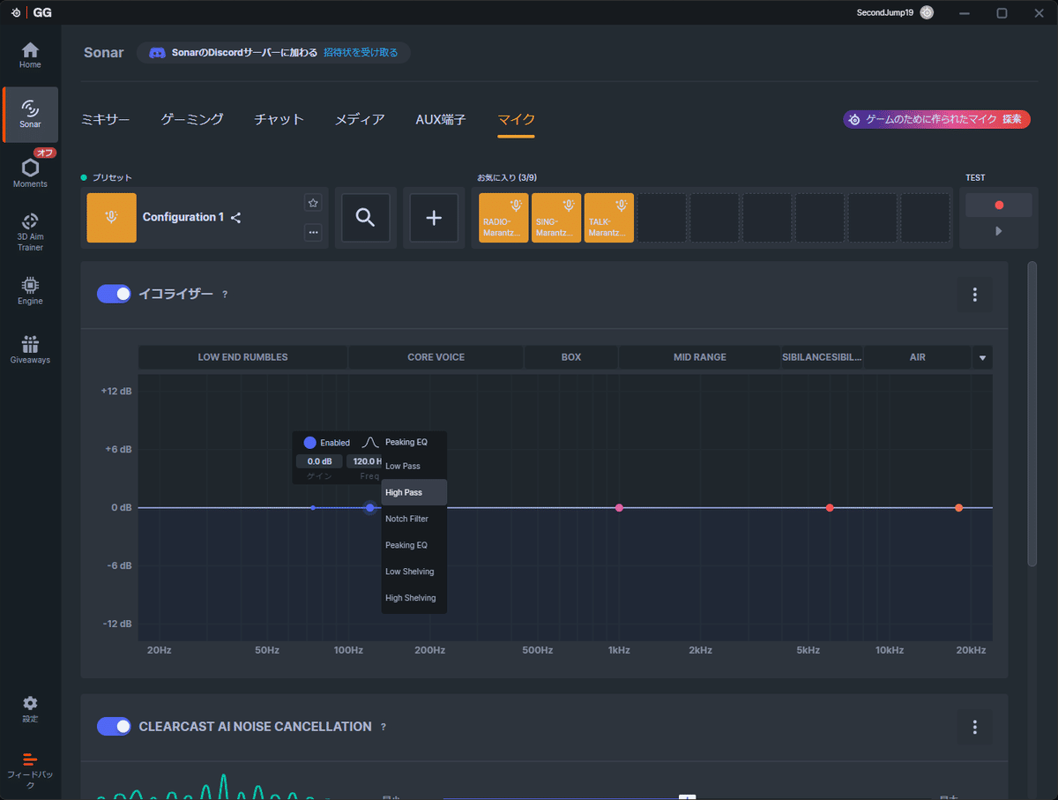1058x800 pixels.
Task: Click the first empty favorites slot
Action: pos(662,218)
